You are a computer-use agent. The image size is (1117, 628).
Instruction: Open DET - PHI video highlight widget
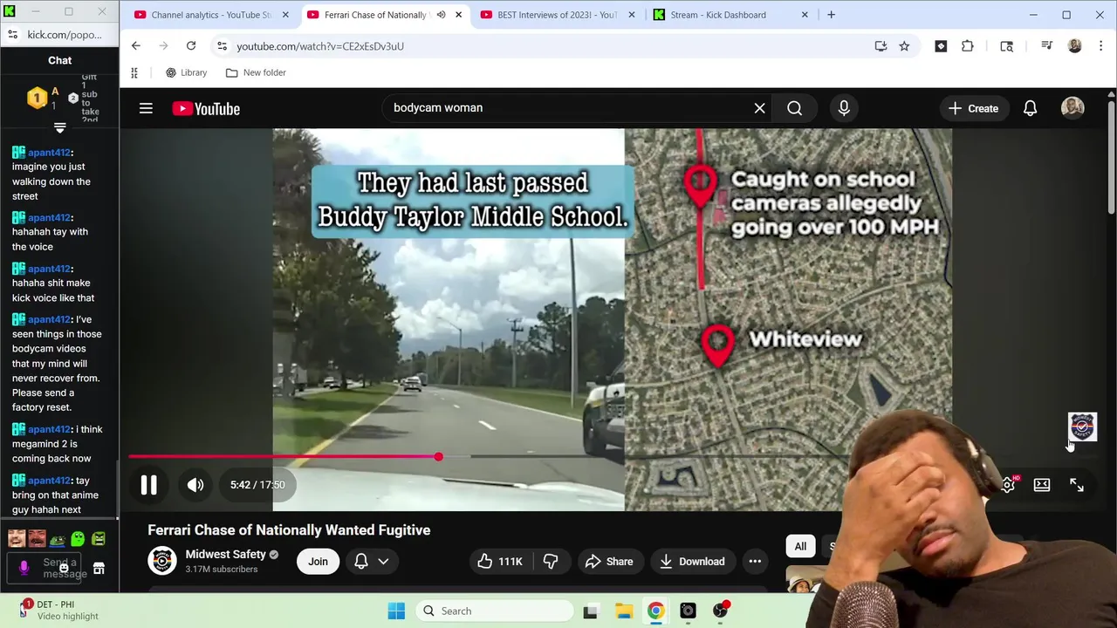click(x=59, y=611)
